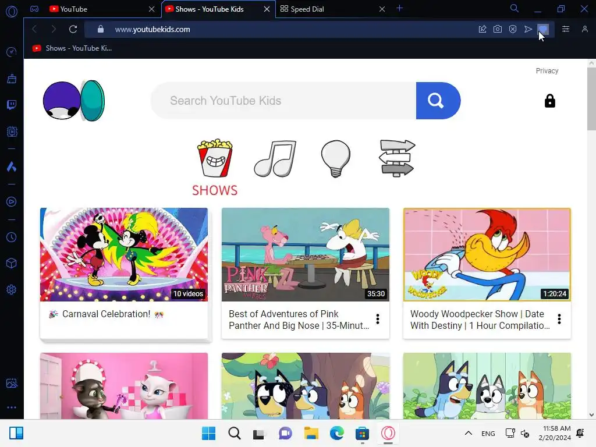Open the Talking Tom and Angela thumbnail
This screenshot has width=596, height=447.
[124, 386]
